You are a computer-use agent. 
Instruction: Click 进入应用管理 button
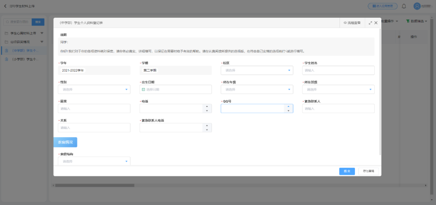tap(383, 6)
